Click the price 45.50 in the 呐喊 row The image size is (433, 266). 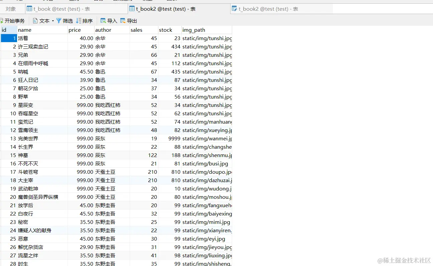coord(81,72)
